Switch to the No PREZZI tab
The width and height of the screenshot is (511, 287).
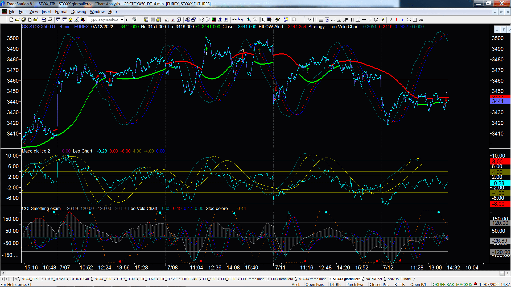374,279
